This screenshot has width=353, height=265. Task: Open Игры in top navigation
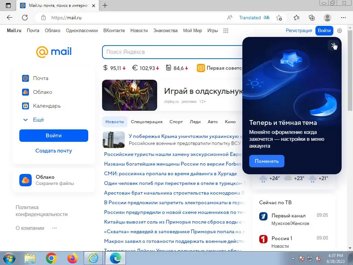coord(212,31)
